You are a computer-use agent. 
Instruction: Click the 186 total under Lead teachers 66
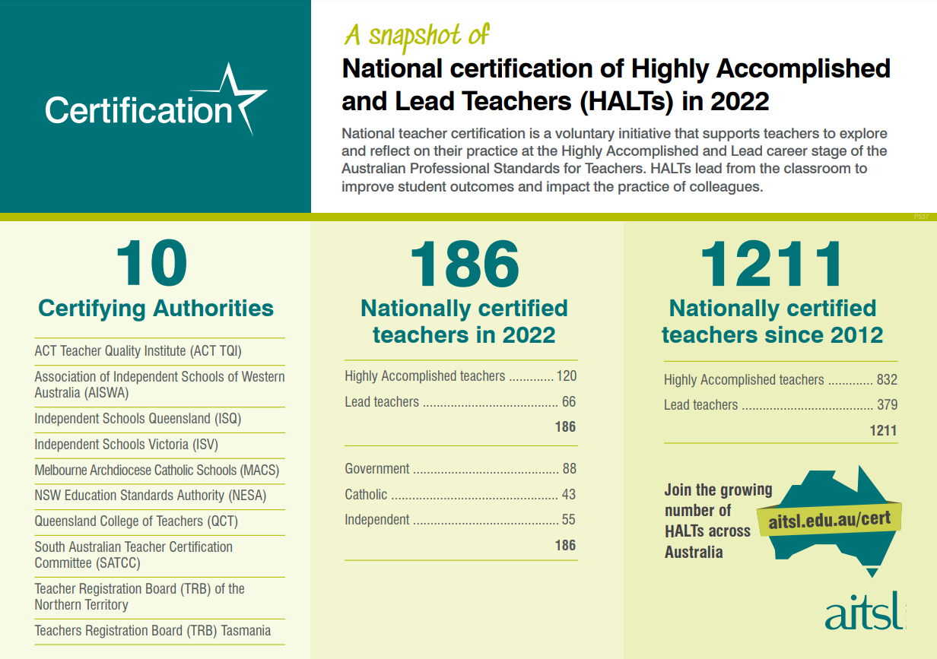565,426
